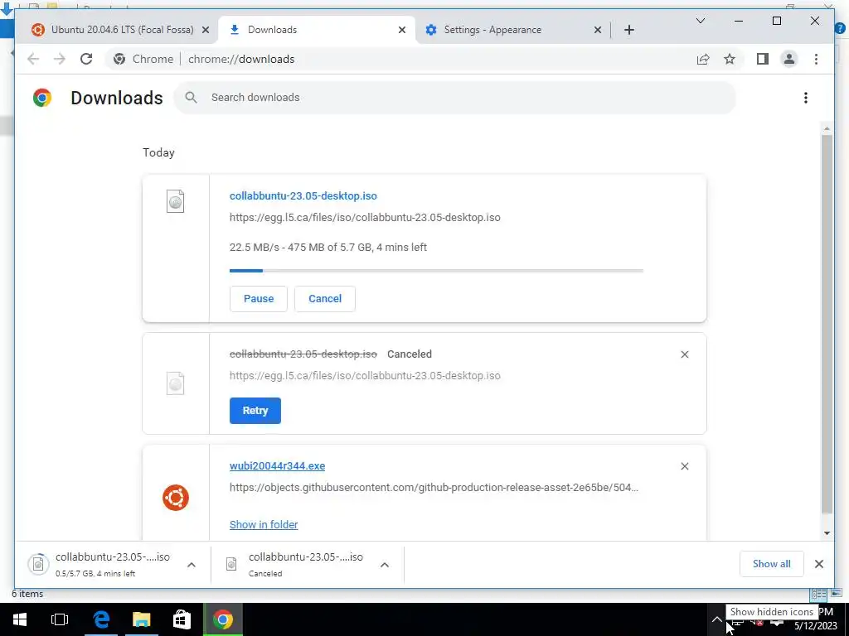The width and height of the screenshot is (849, 636).
Task: Click the scrollbar down arrow
Action: click(827, 533)
